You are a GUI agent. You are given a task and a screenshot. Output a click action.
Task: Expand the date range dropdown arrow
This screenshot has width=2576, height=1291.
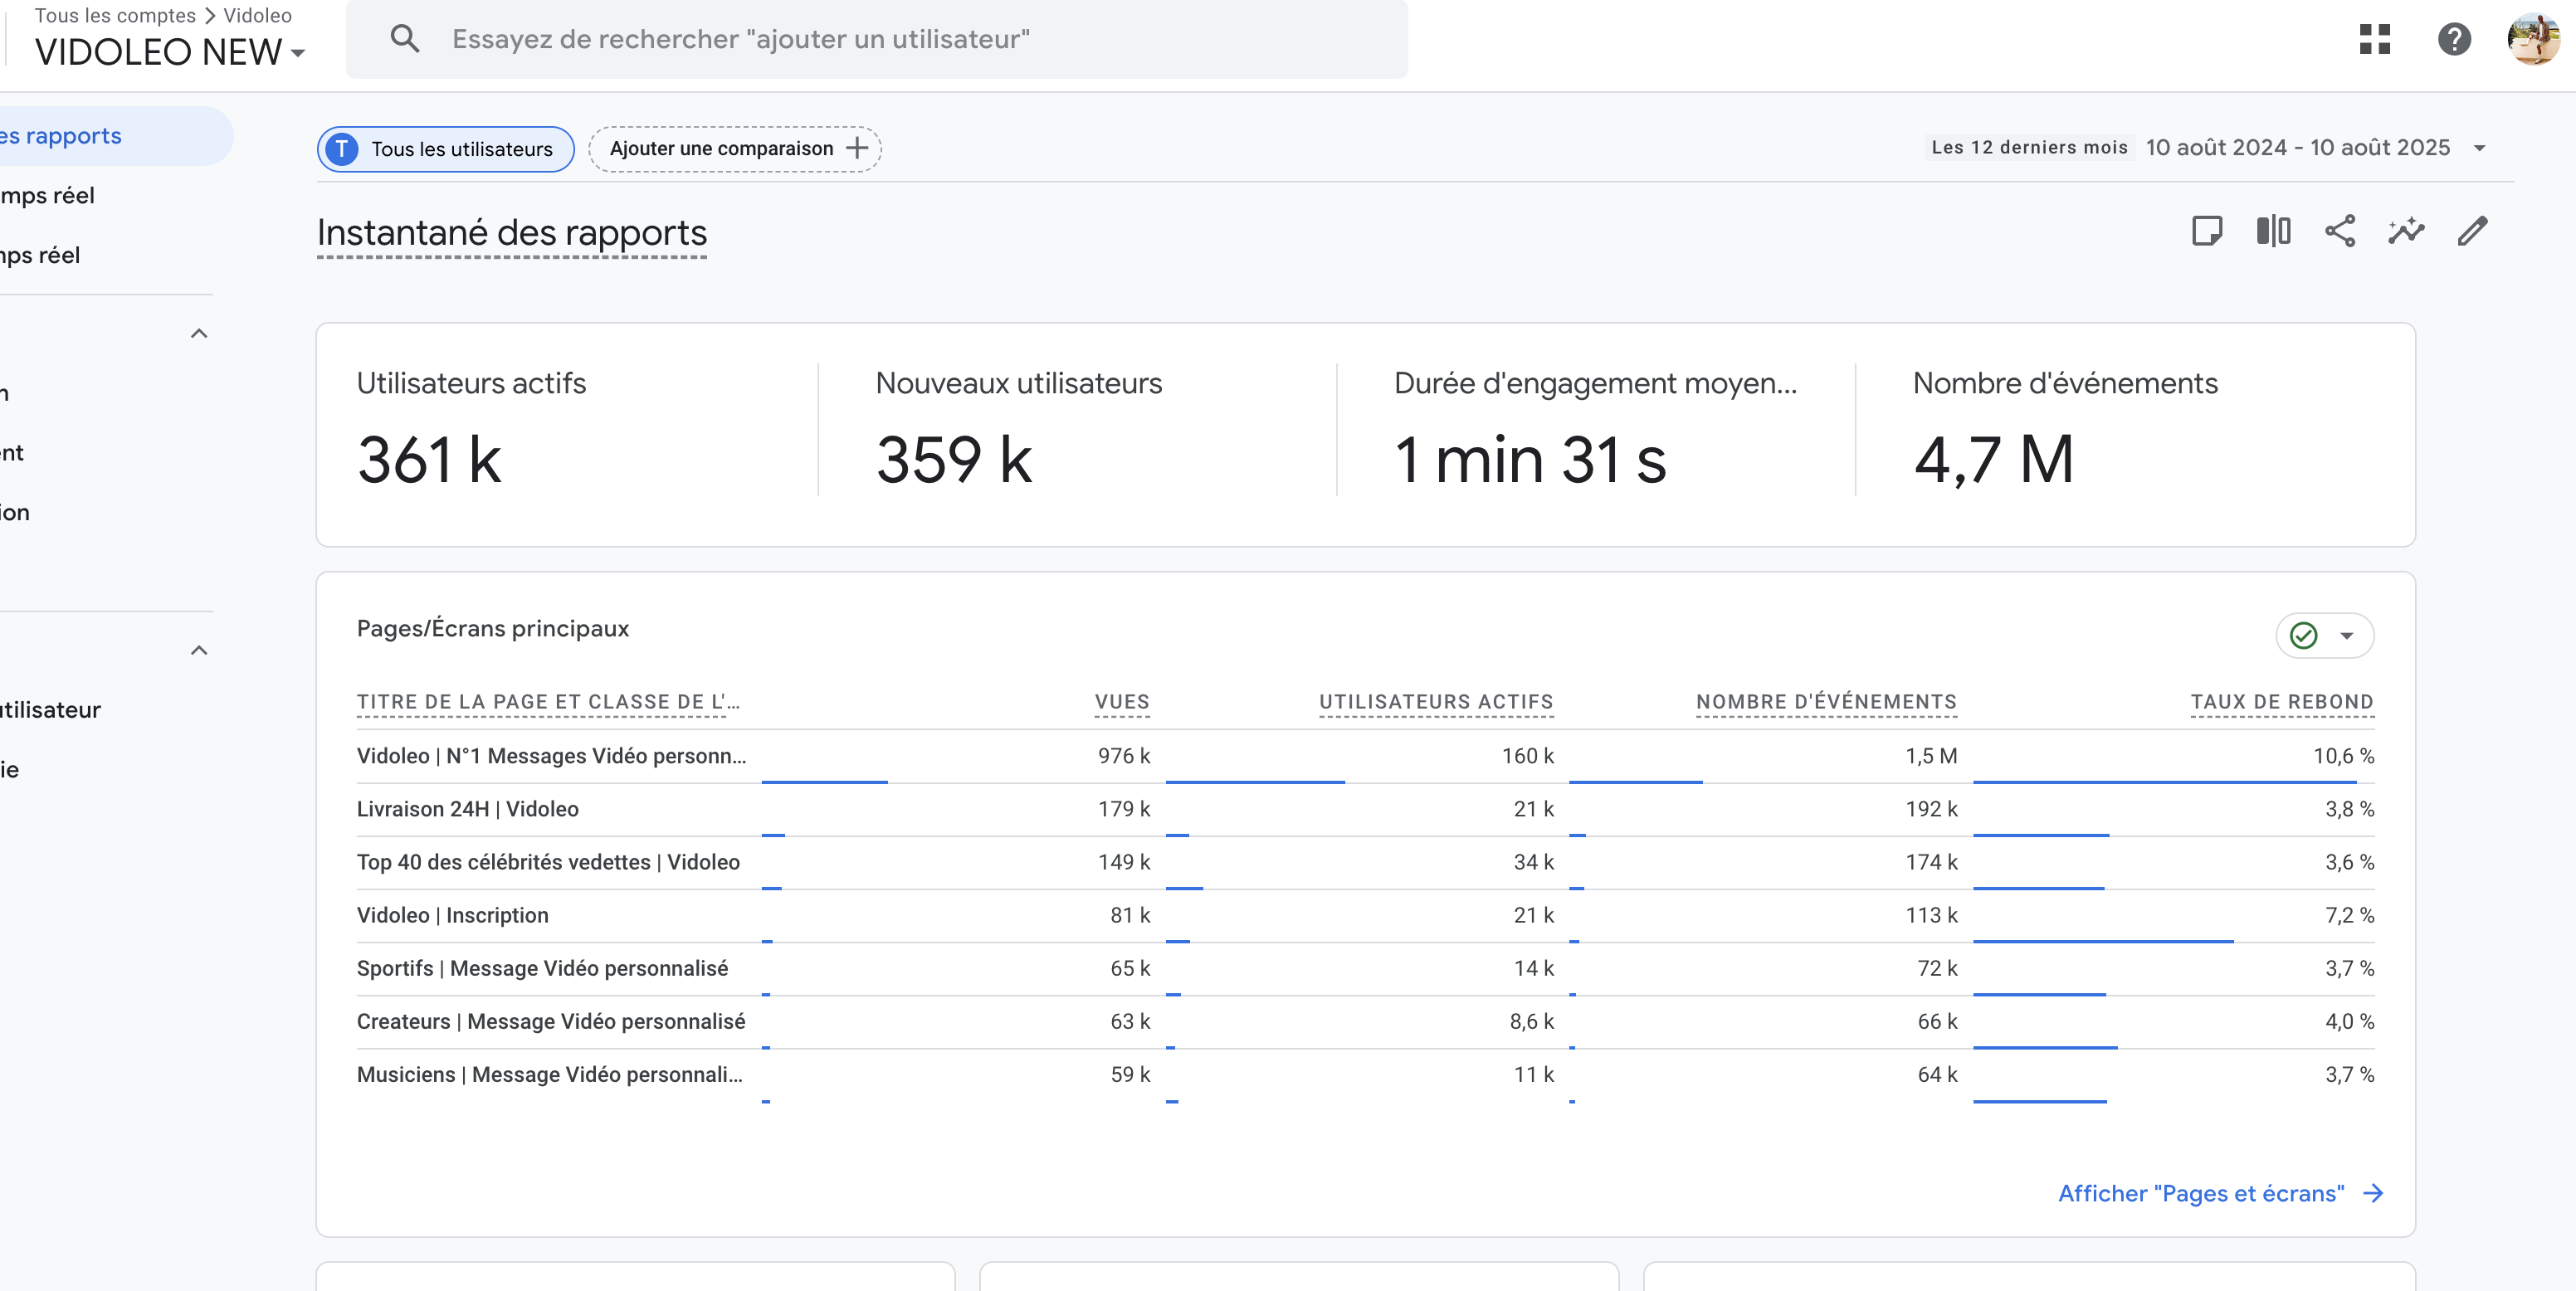click(x=2479, y=148)
